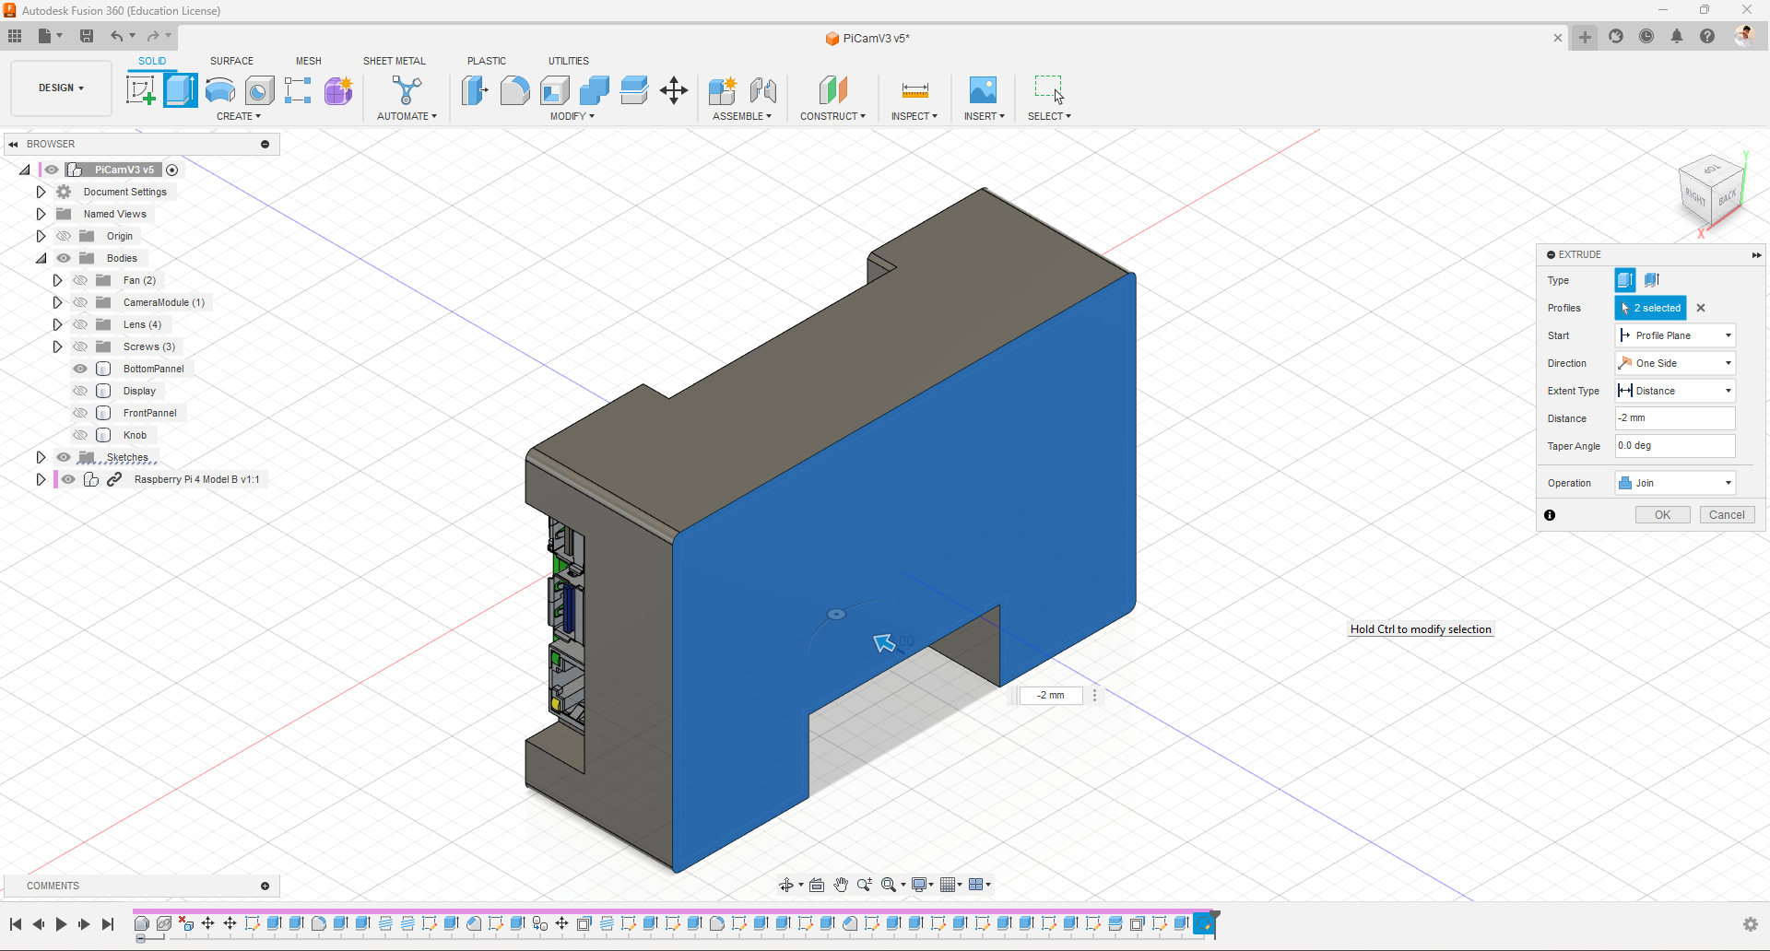Click the Extrude tool icon
This screenshot has width=1770, height=951.
(181, 90)
